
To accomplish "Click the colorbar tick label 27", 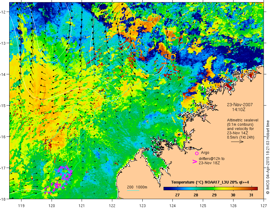I will 177,195.
